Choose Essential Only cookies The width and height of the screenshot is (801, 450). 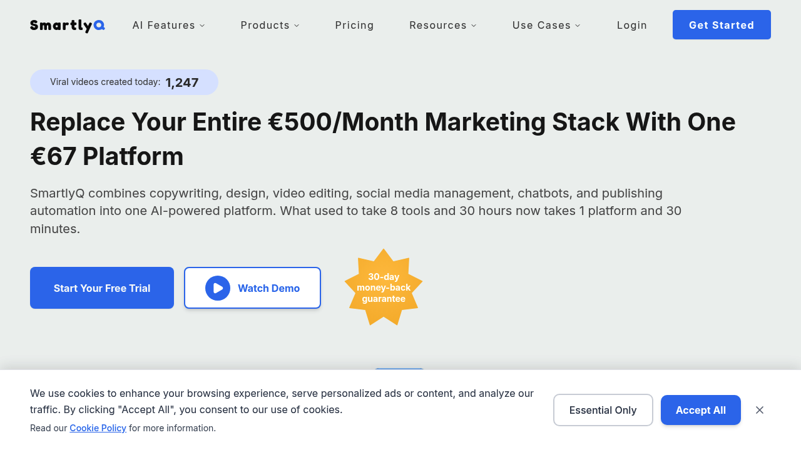(x=603, y=410)
